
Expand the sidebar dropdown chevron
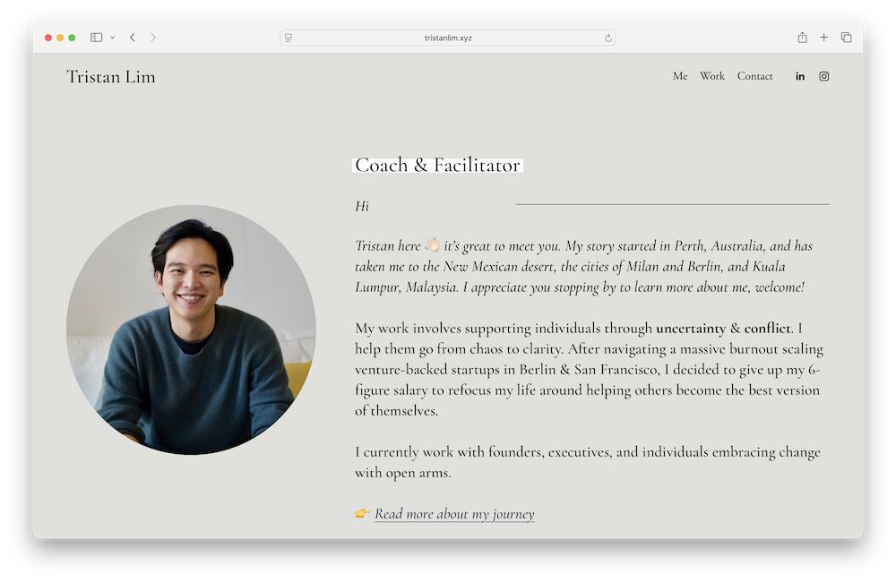pyautogui.click(x=112, y=38)
